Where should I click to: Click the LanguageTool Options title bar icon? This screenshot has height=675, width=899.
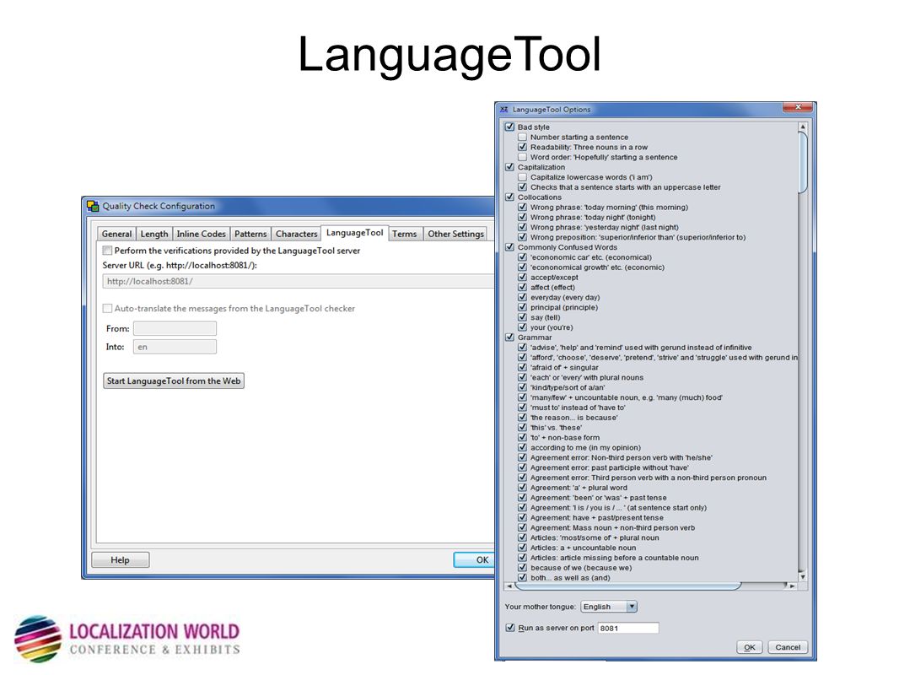[504, 110]
